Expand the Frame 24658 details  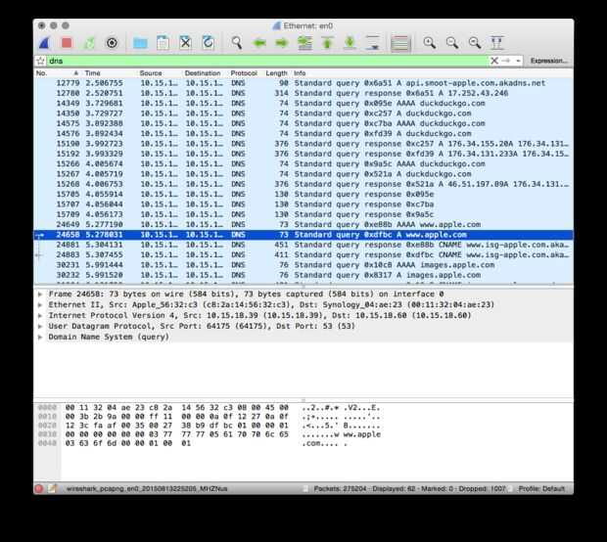[x=40, y=294]
